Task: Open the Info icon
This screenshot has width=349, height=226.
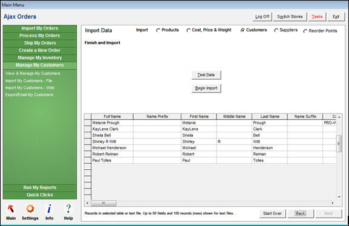Action: 49,208
